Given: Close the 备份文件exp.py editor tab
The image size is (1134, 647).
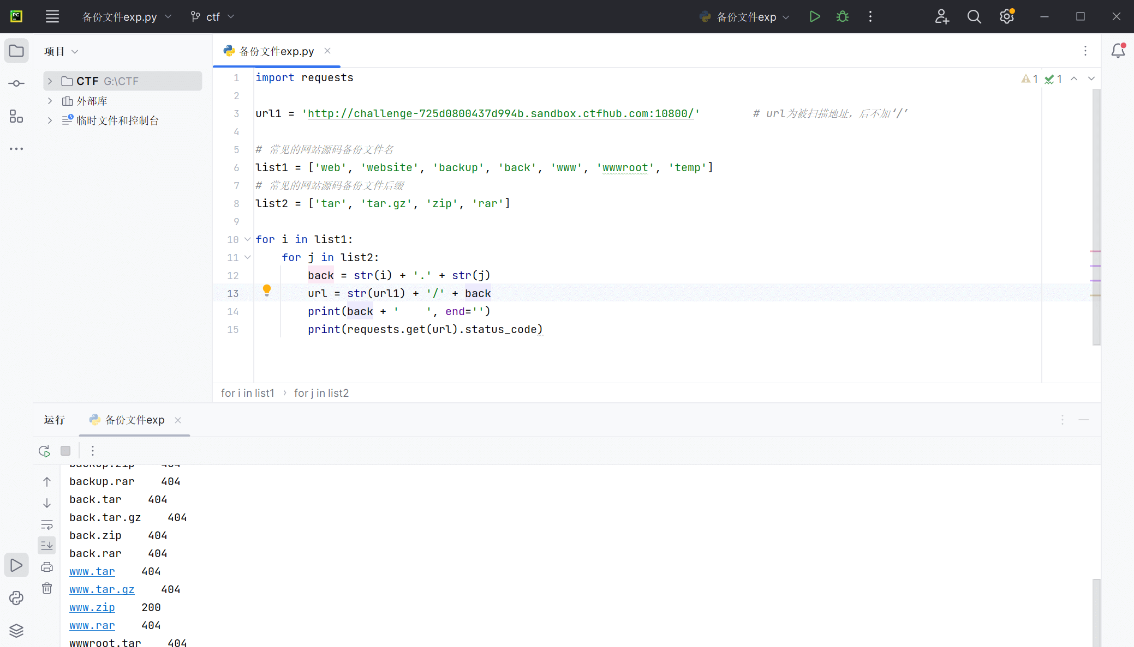Looking at the screenshot, I should click(x=327, y=51).
